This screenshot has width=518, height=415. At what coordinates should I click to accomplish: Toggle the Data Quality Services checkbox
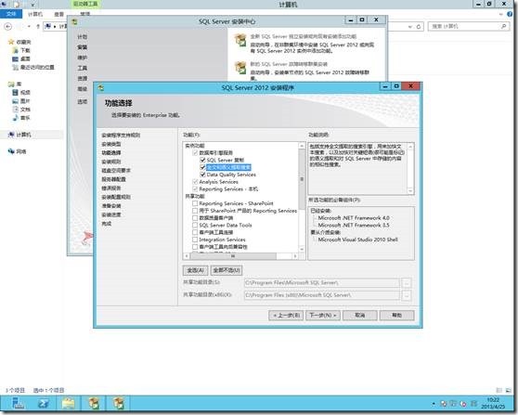pyautogui.click(x=203, y=175)
